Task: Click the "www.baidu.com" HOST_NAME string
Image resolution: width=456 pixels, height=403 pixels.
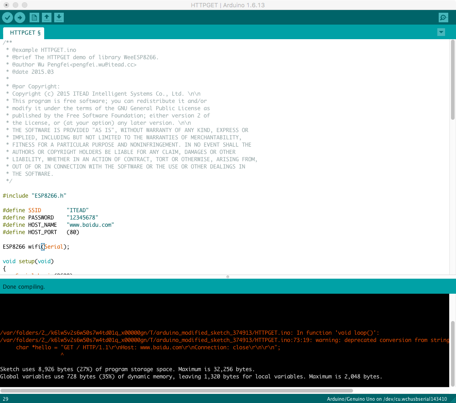Action: (90, 225)
